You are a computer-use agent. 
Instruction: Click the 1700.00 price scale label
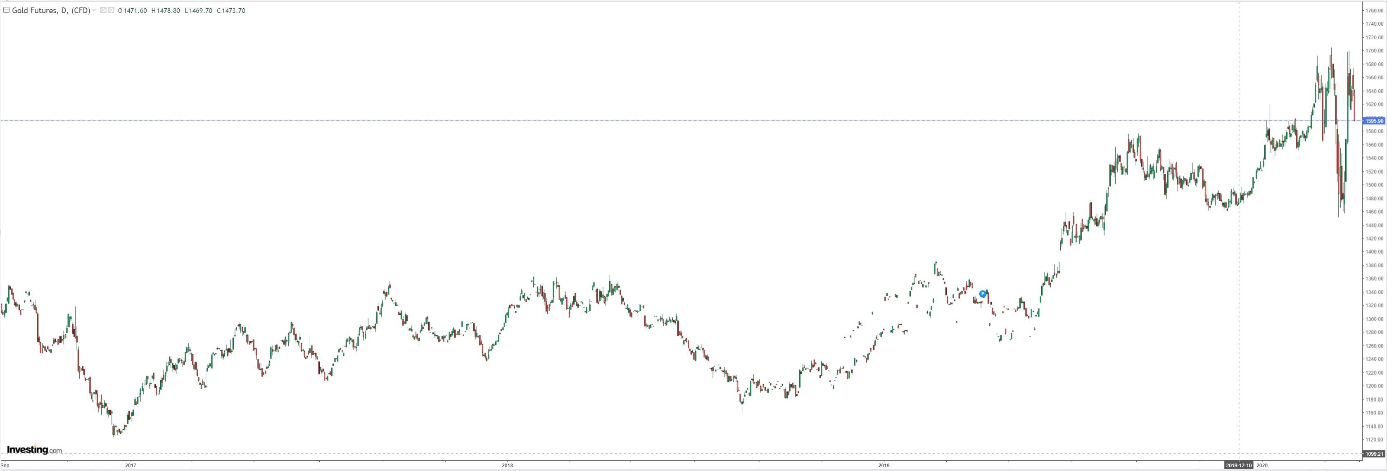point(1374,50)
